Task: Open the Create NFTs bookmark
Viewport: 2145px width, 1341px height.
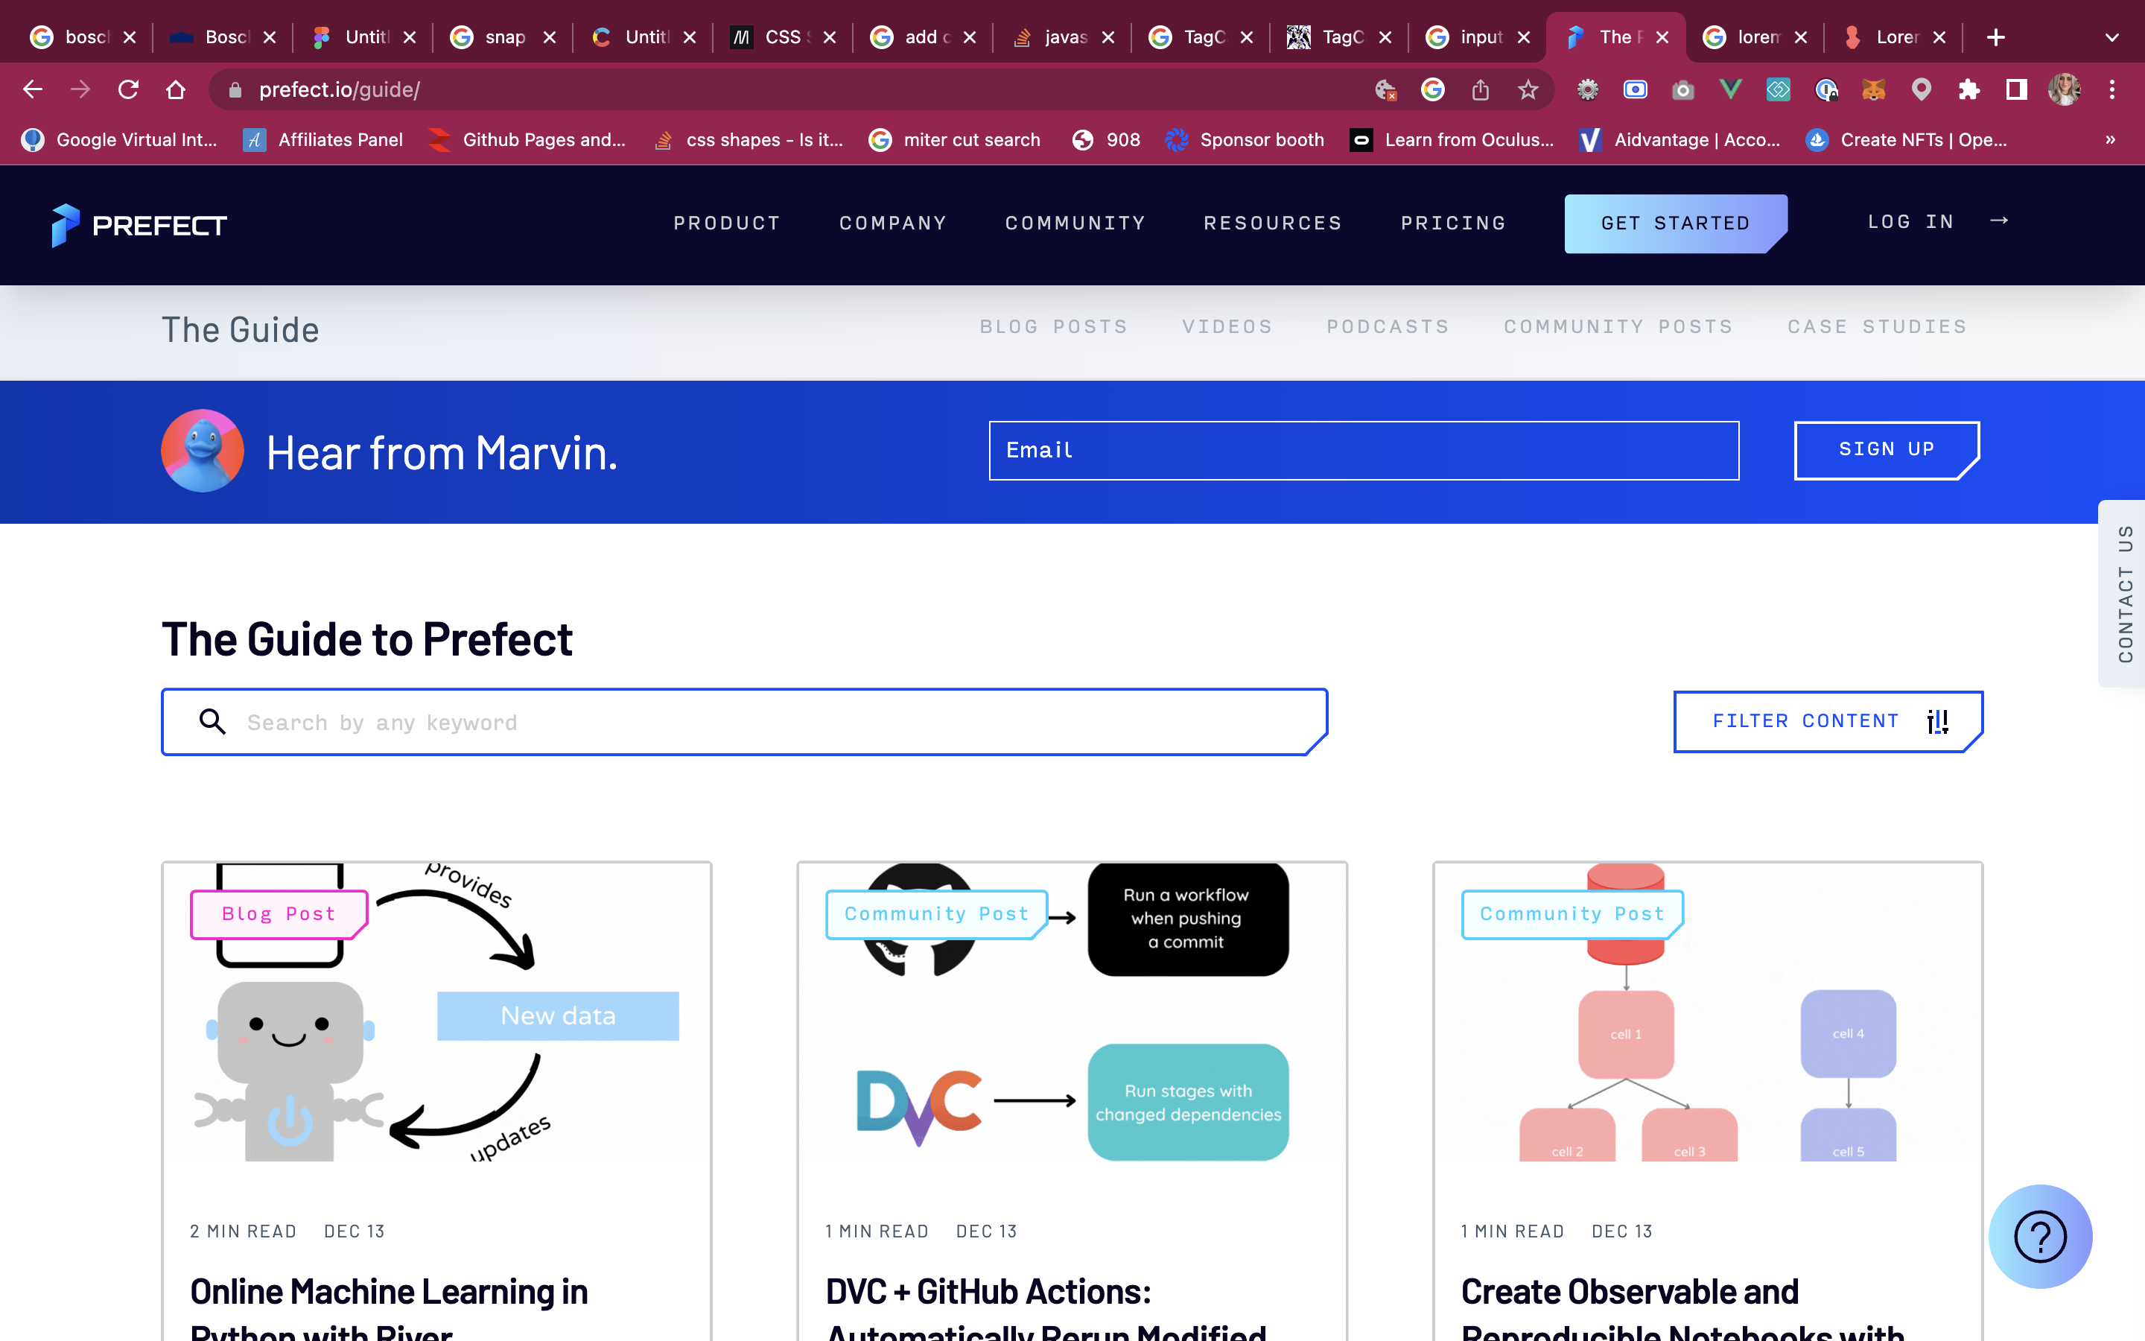Action: click(x=1907, y=139)
